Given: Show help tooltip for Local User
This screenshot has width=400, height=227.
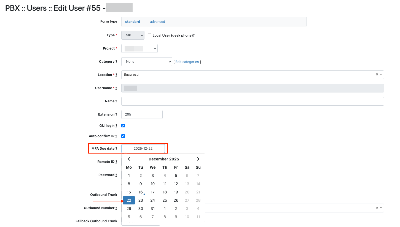Looking at the screenshot, I should tap(194, 35).
